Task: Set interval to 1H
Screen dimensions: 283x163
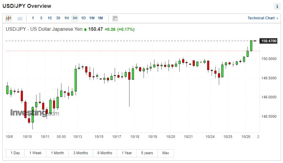Action: [x=67, y=18]
